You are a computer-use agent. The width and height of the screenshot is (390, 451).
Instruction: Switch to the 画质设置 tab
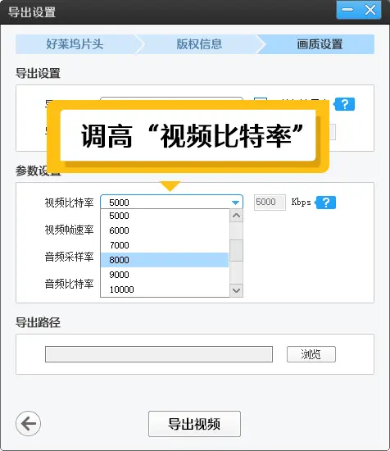[320, 44]
